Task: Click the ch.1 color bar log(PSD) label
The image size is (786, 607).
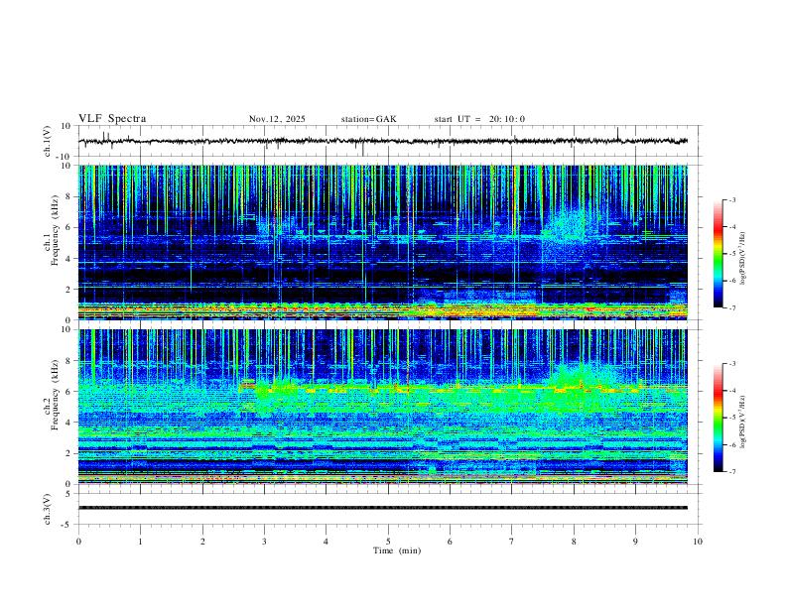Action: [x=742, y=258]
